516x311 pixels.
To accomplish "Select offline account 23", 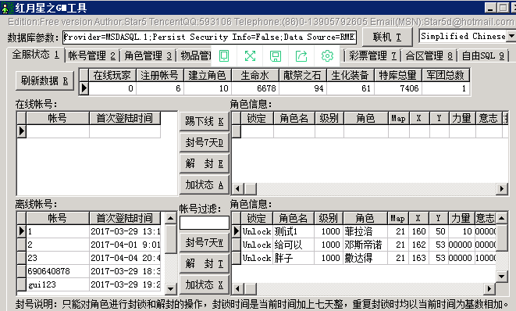I will pyautogui.click(x=58, y=258).
